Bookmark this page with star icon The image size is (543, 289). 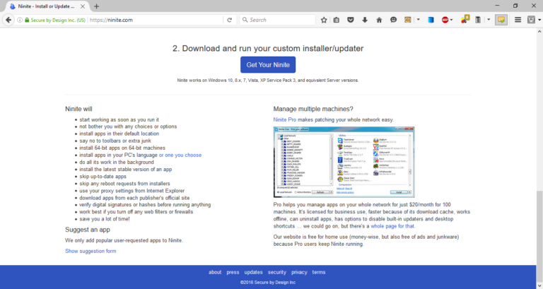(324, 20)
